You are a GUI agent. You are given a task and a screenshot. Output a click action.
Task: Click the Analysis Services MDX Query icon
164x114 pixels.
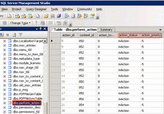(17, 16)
